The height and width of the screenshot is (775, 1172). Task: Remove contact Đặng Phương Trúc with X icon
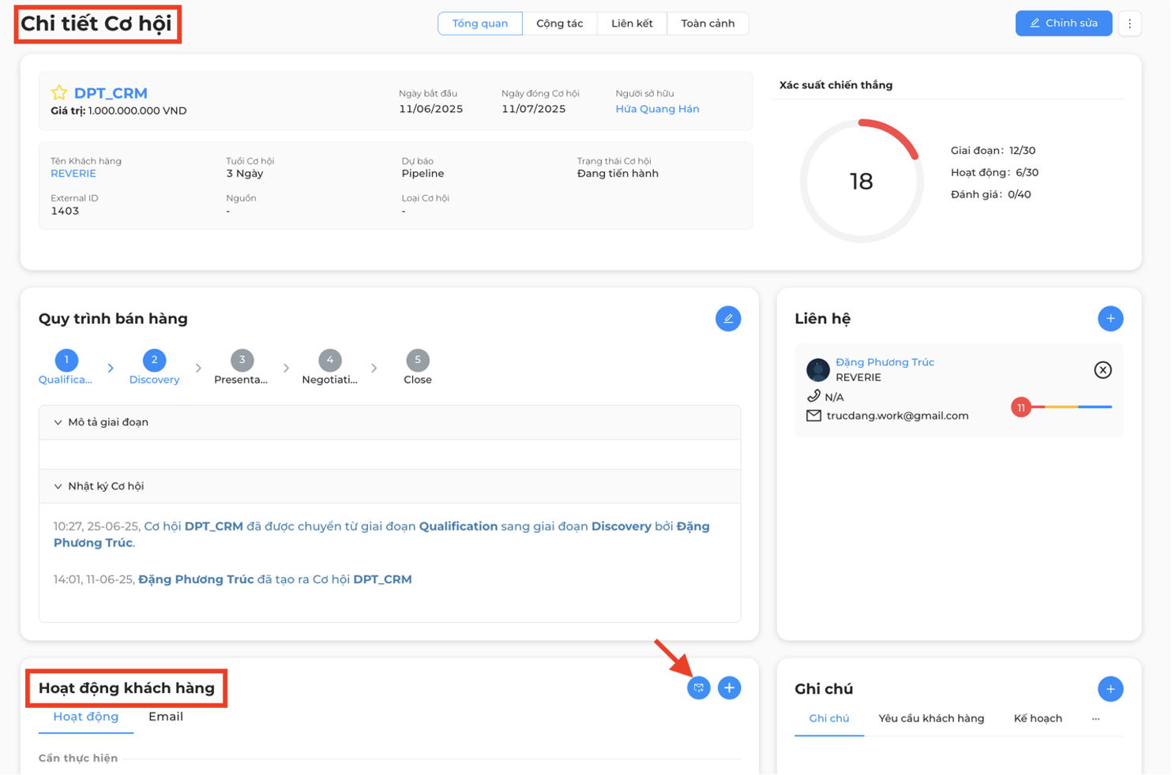(1103, 370)
